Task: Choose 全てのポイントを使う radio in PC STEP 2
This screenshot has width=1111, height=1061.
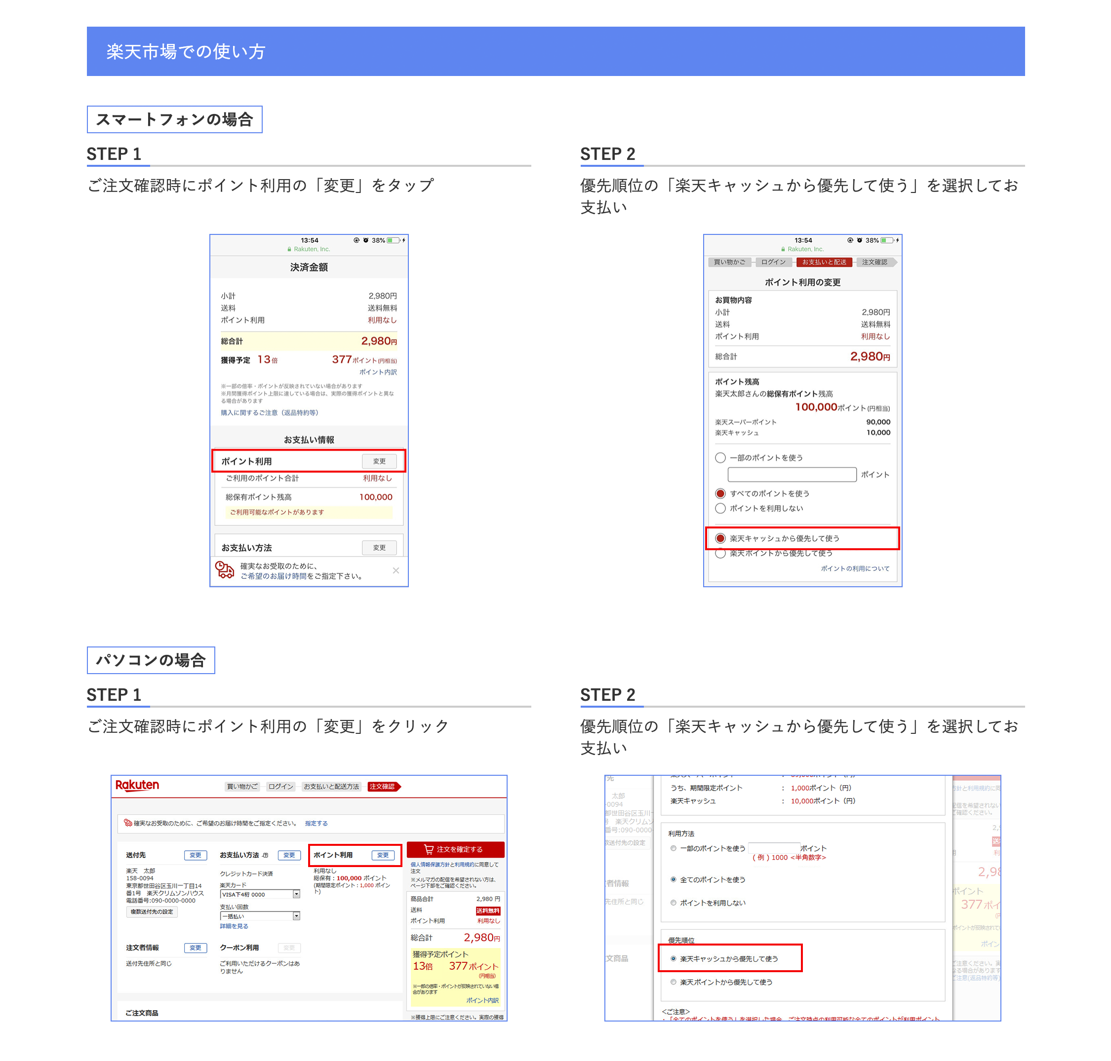Action: pyautogui.click(x=673, y=879)
